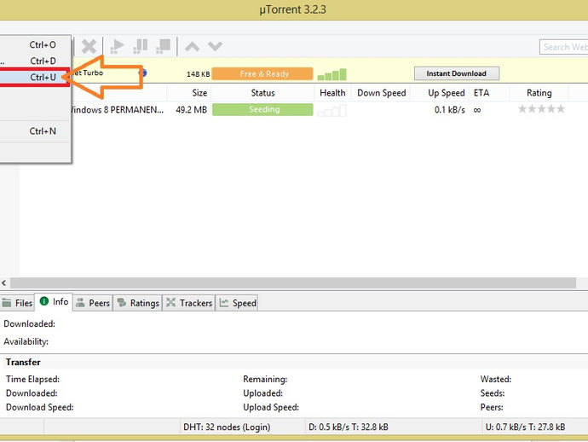Switch to the Trackers tab
The height and width of the screenshot is (442, 588).
[x=189, y=303]
